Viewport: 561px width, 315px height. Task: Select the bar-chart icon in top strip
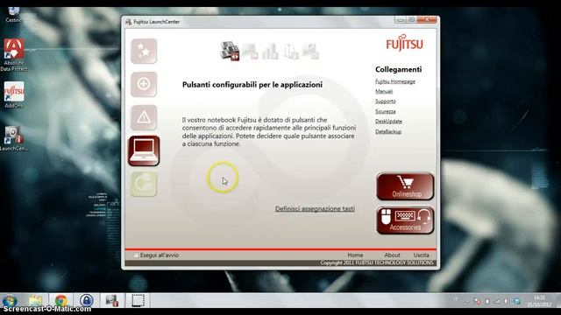270,52
